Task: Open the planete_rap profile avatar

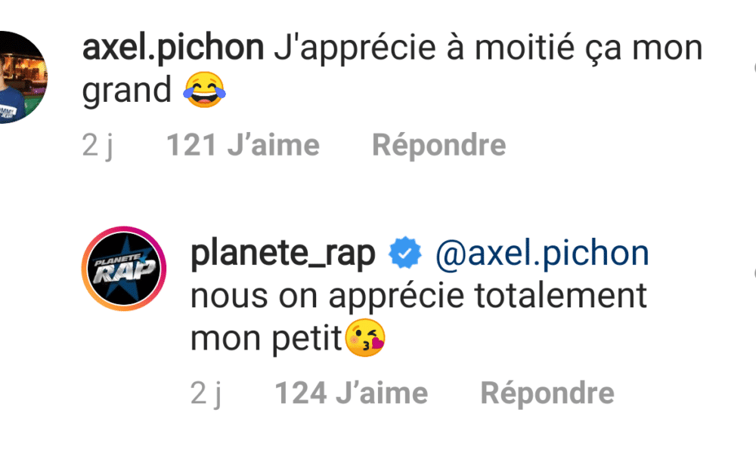Action: (123, 269)
